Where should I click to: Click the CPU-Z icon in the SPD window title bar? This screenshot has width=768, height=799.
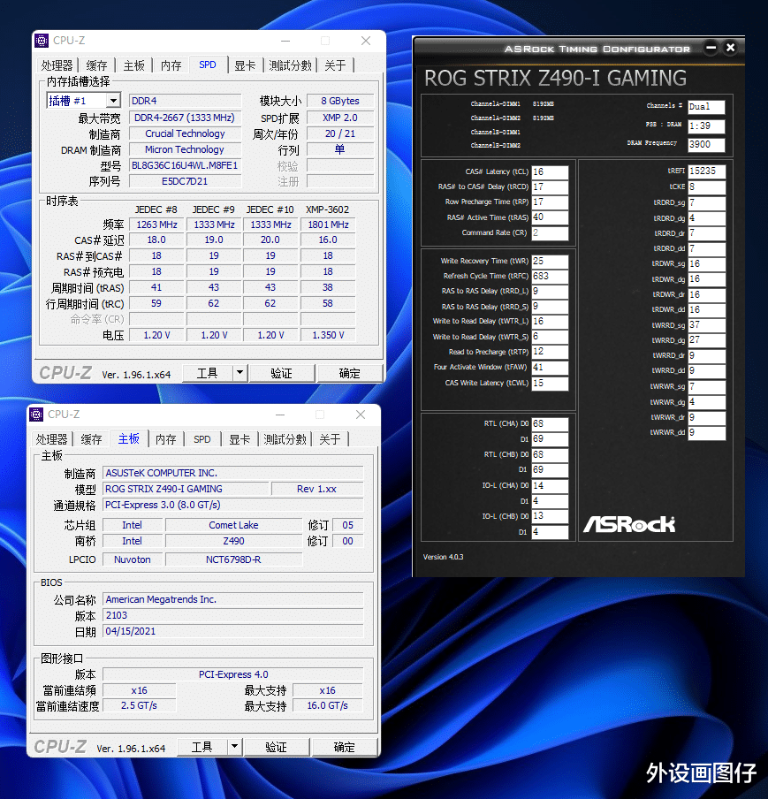pyautogui.click(x=40, y=40)
